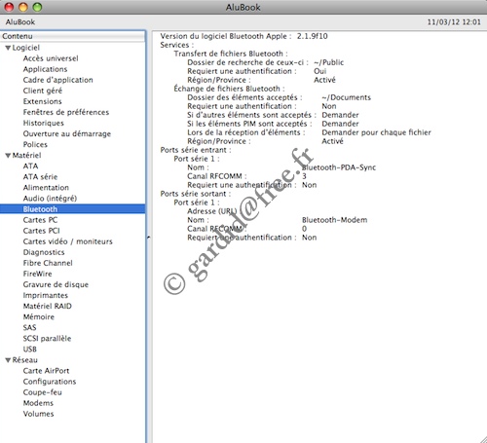Select Cadre d'application item
The width and height of the screenshot is (487, 443).
click(57, 80)
